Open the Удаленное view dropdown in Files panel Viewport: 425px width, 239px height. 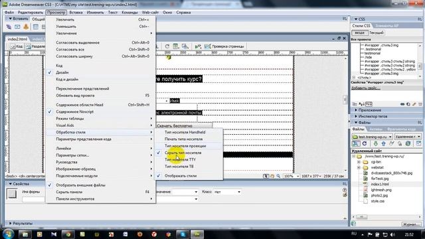408,137
